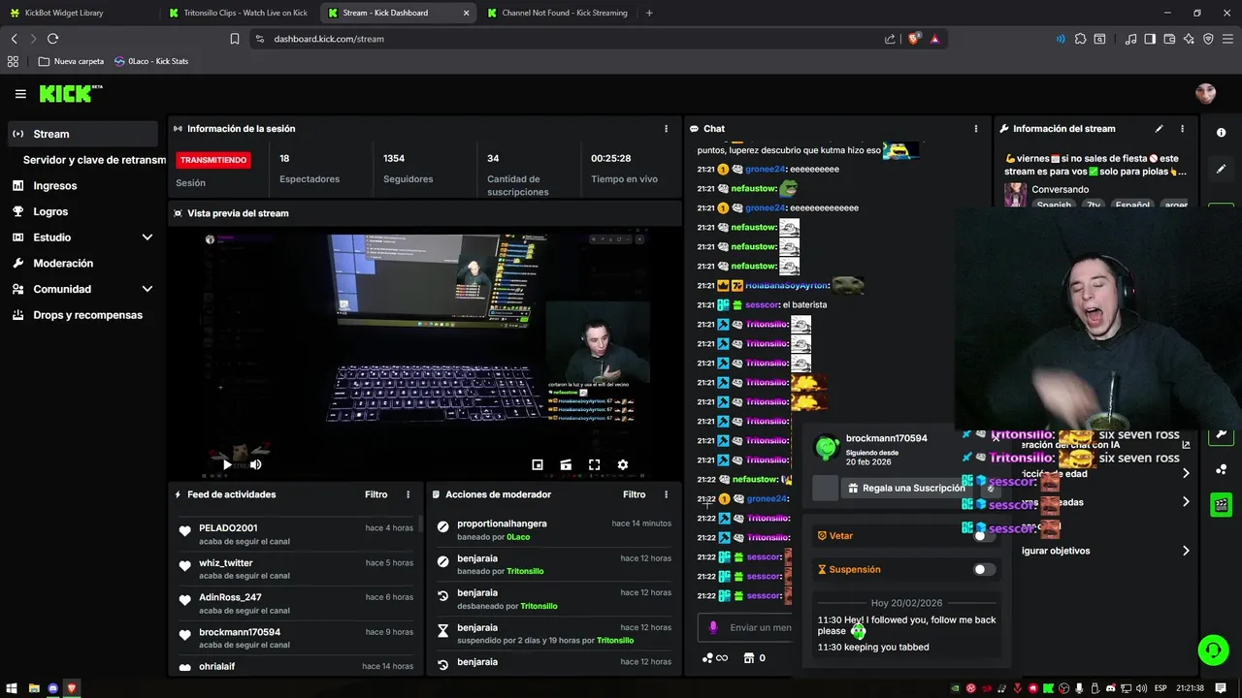Click the channel points icon below chat
The height and width of the screenshot is (698, 1242).
tap(715, 658)
